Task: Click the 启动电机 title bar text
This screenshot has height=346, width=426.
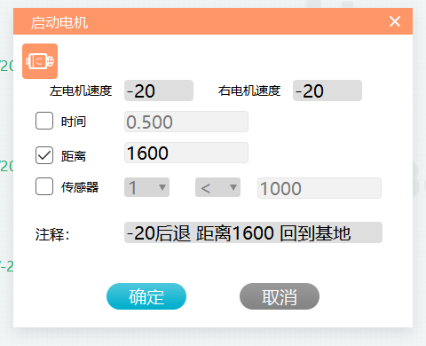Action: coord(59,23)
